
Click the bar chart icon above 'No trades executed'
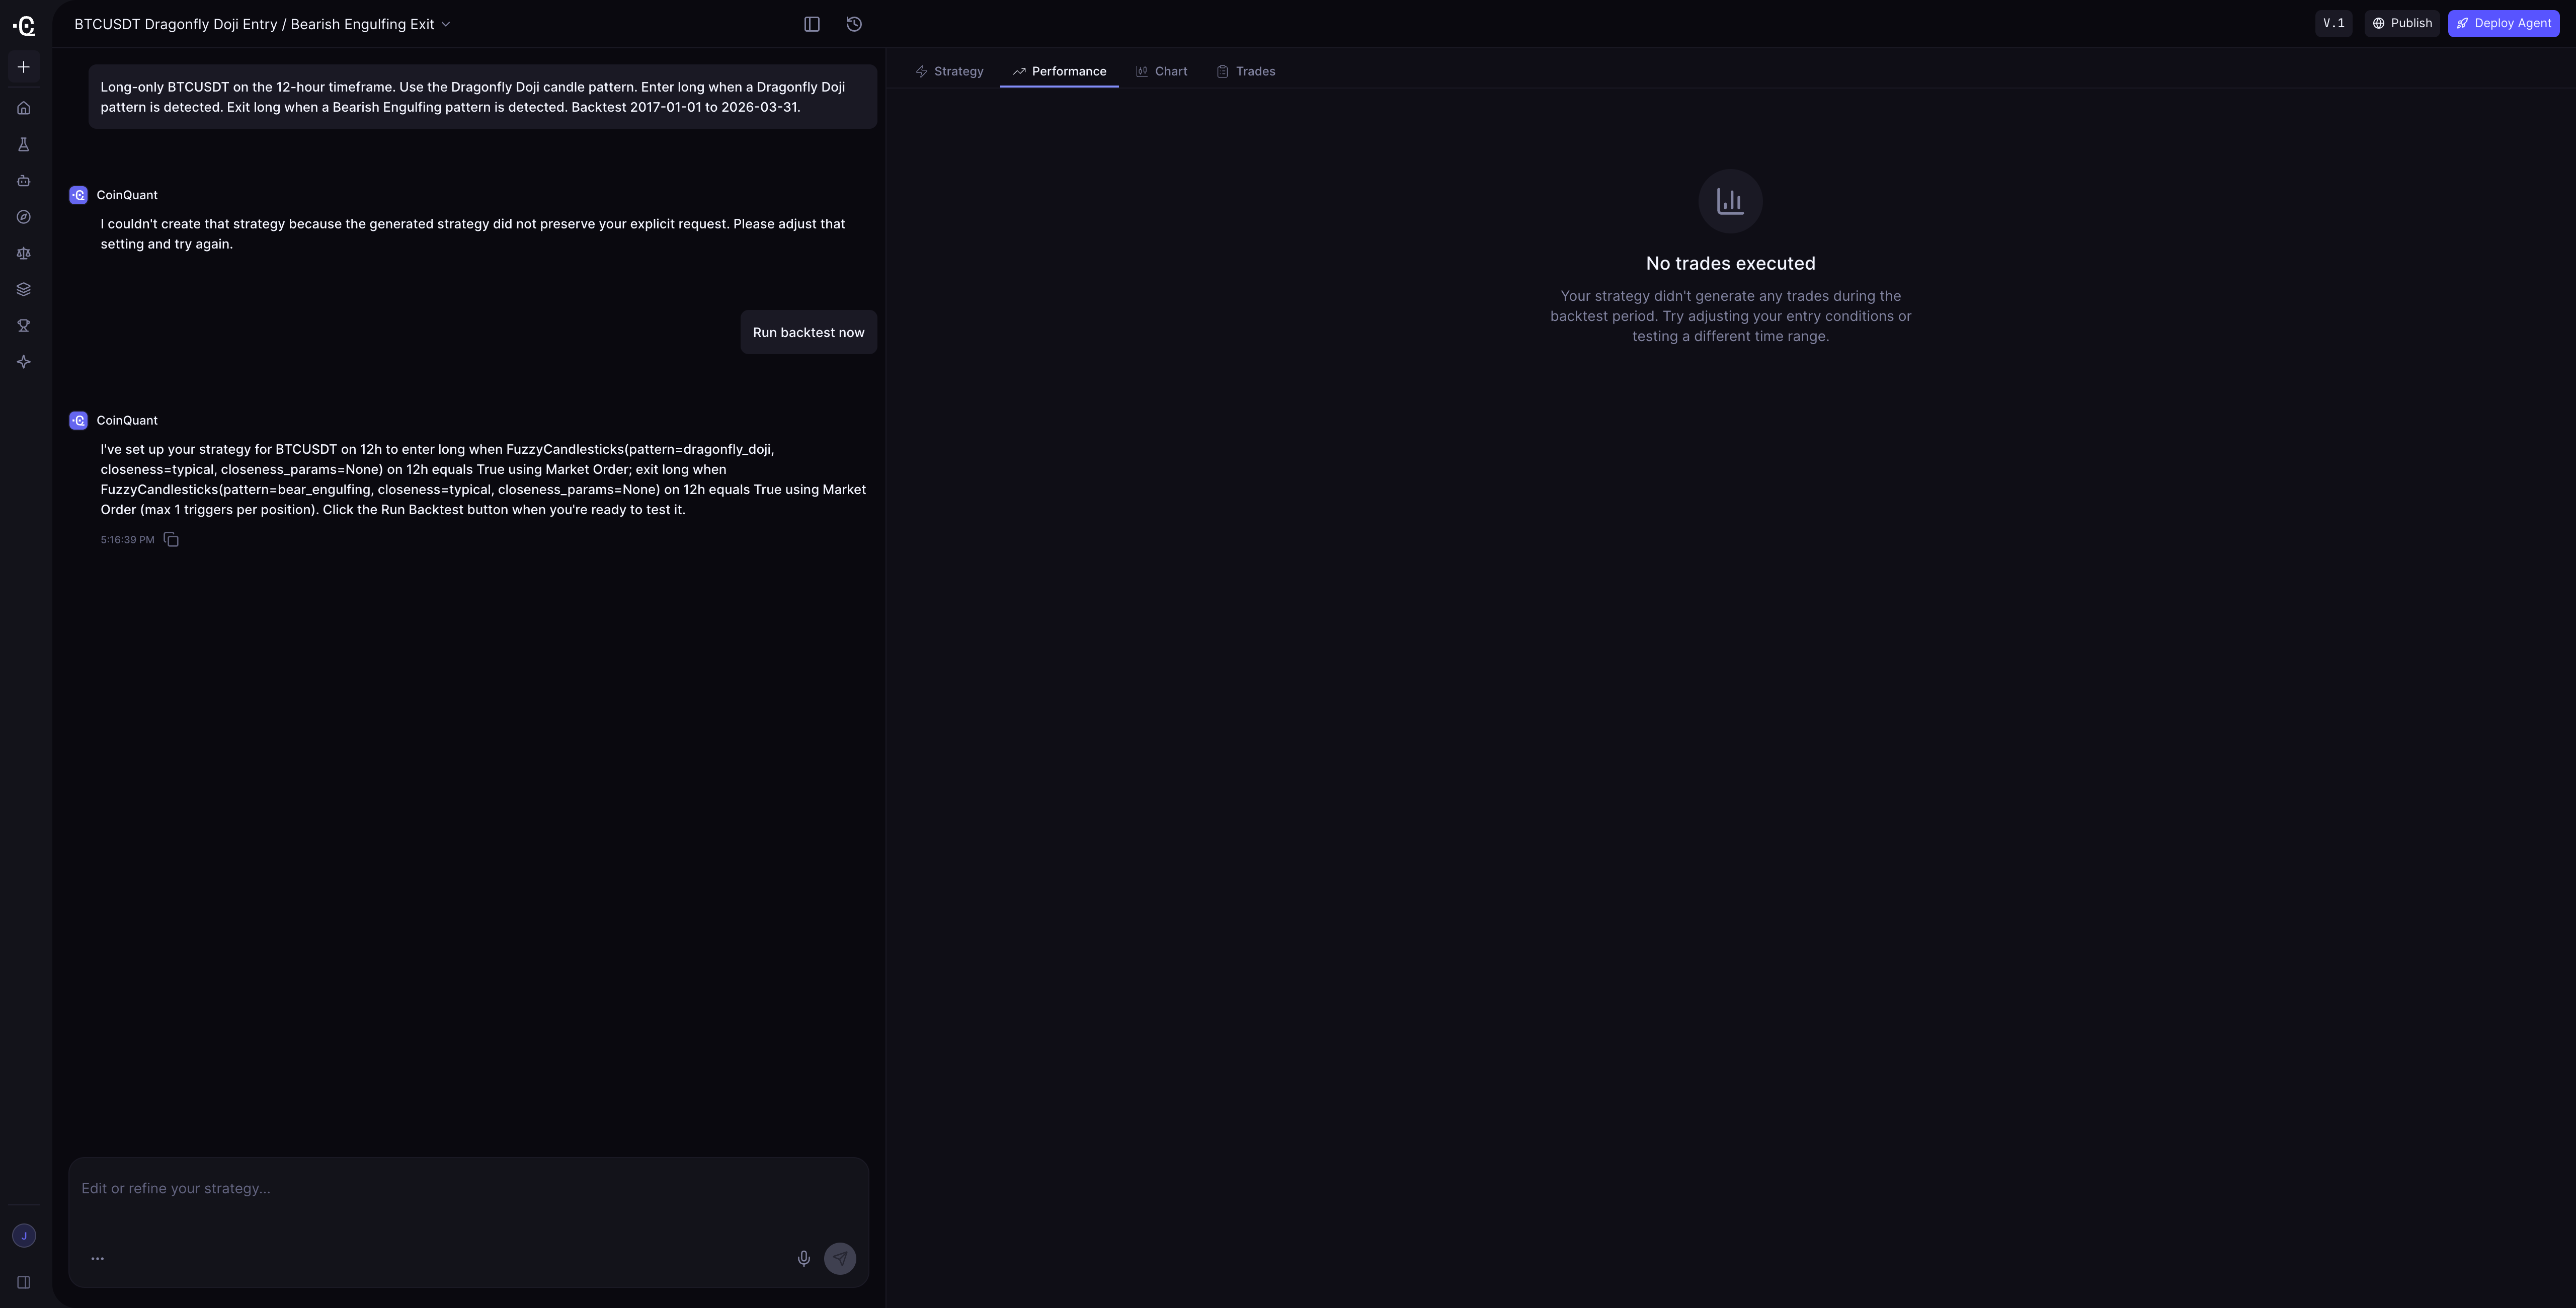click(x=1731, y=201)
